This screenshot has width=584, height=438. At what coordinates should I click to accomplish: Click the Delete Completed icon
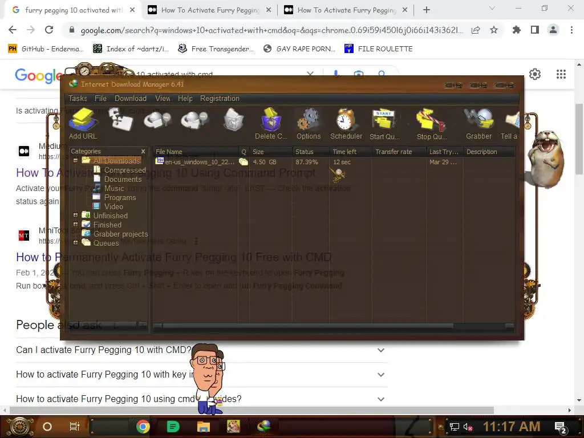(271, 120)
